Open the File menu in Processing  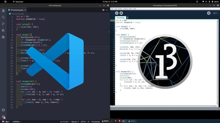112,9
